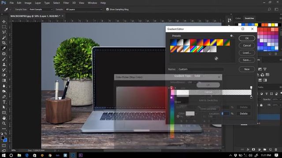Select the right opacity stop on gradient bar
The image size is (282, 158).
coord(251,87)
